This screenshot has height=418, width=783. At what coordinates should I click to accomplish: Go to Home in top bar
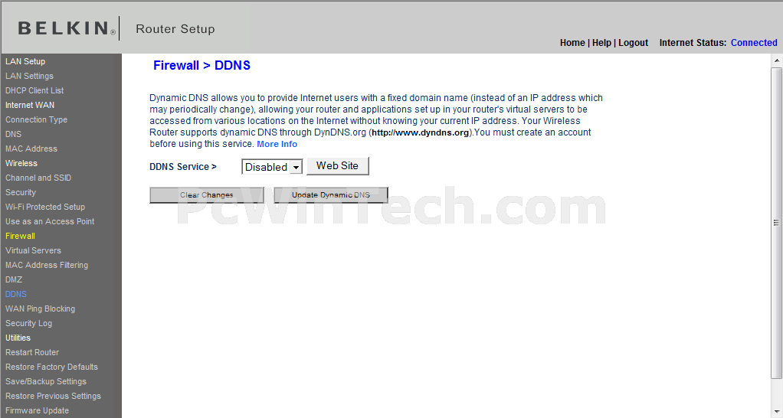click(x=572, y=43)
